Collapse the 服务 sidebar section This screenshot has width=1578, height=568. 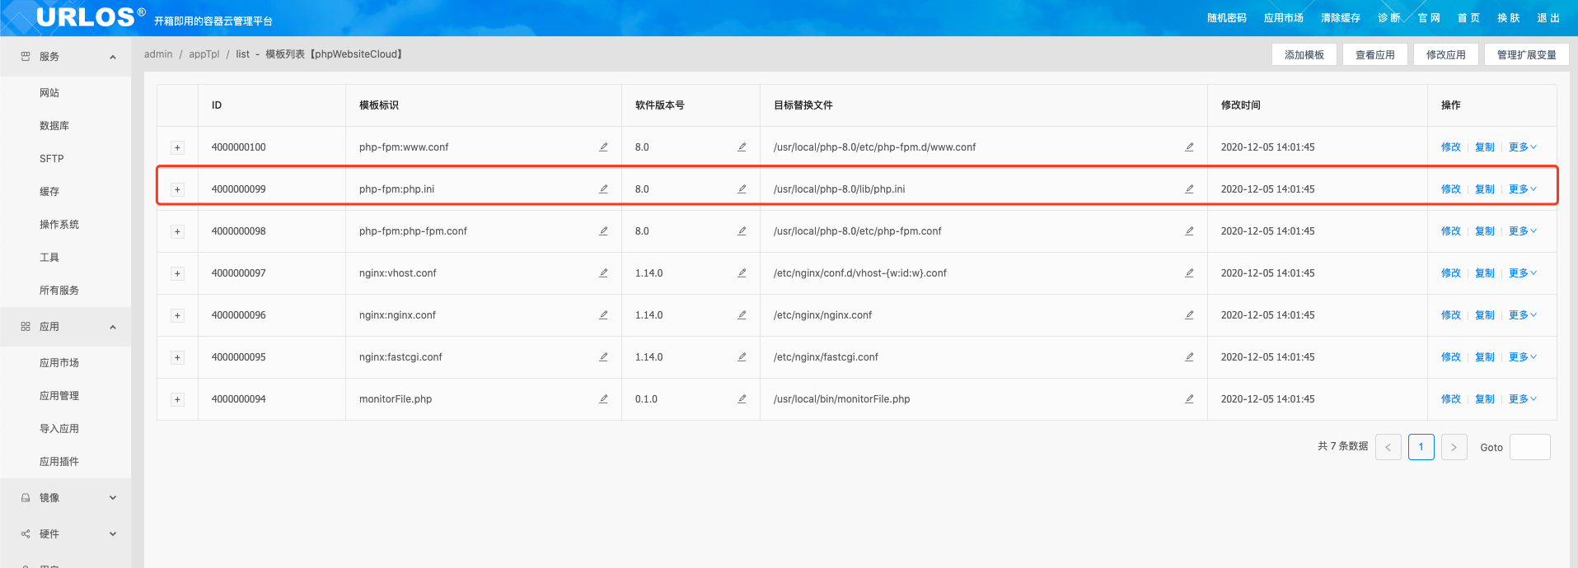(113, 57)
